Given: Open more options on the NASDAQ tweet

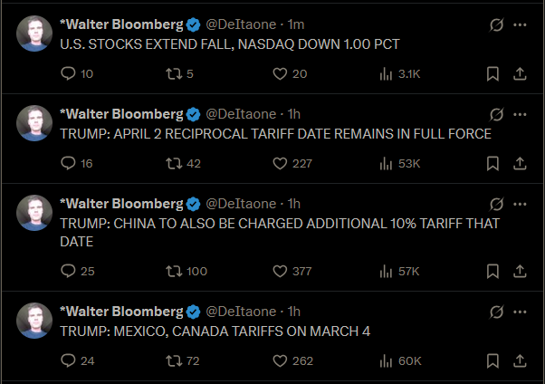Looking at the screenshot, I should [520, 25].
